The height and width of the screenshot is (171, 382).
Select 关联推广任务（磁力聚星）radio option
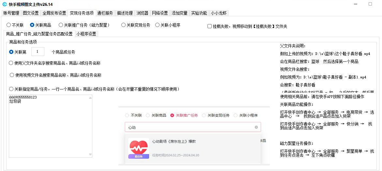tap(61, 25)
